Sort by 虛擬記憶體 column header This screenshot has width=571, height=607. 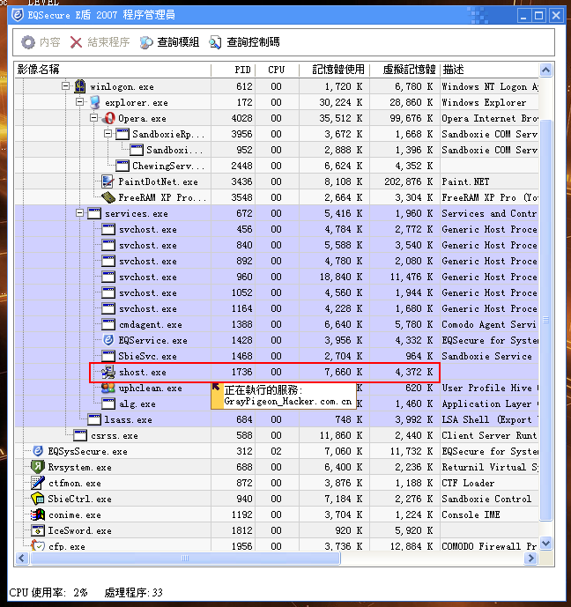405,70
